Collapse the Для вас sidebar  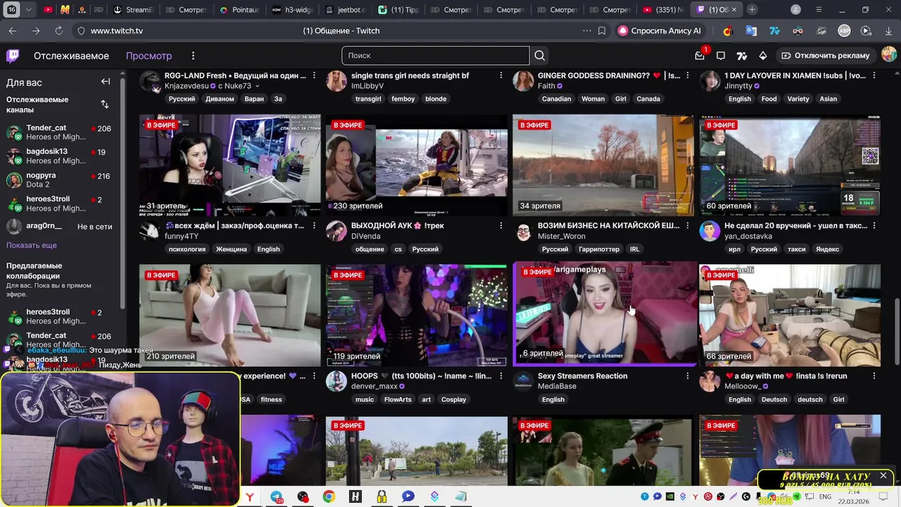[x=106, y=82]
